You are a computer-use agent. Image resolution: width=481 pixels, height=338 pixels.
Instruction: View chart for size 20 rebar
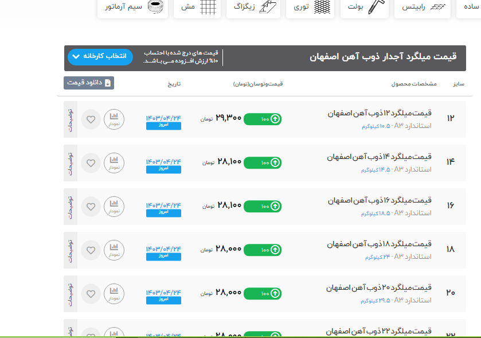114,294
